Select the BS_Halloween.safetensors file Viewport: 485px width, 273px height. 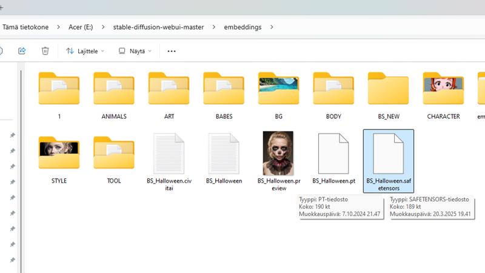[x=389, y=161]
